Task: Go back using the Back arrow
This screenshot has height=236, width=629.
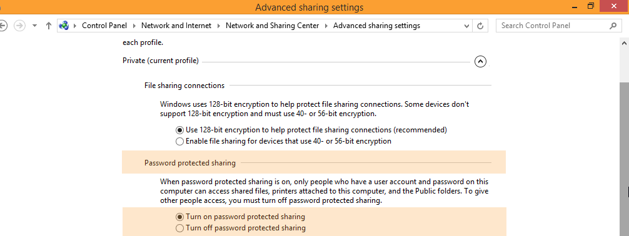Action: (x=3, y=26)
